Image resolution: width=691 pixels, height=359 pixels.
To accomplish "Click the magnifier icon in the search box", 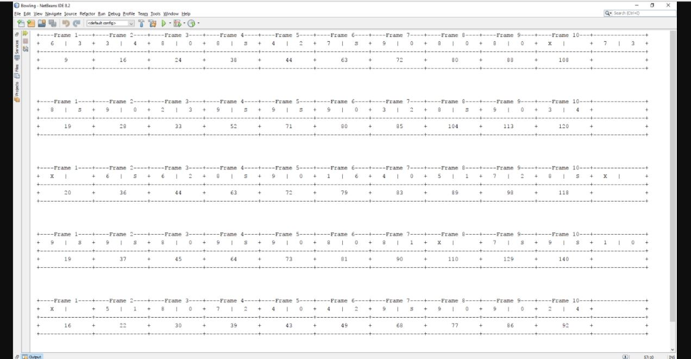I will 609,13.
